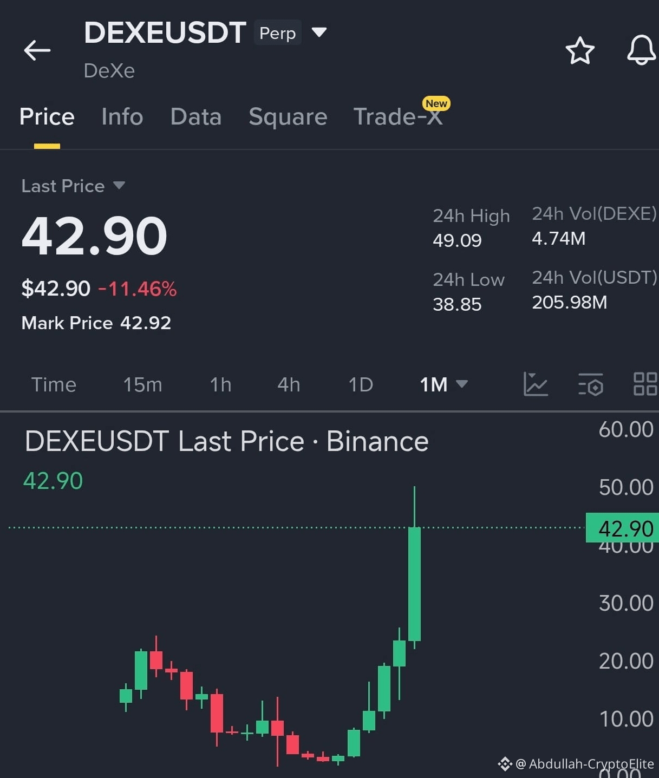Switch to the Info tab
Viewport: 659px width, 778px height.
point(122,116)
